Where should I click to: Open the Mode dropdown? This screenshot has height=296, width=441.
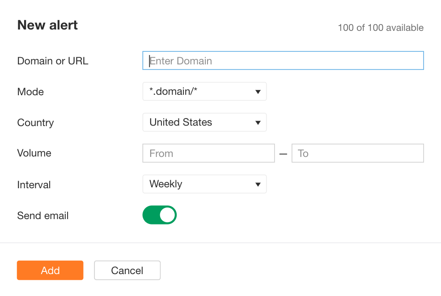204,91
